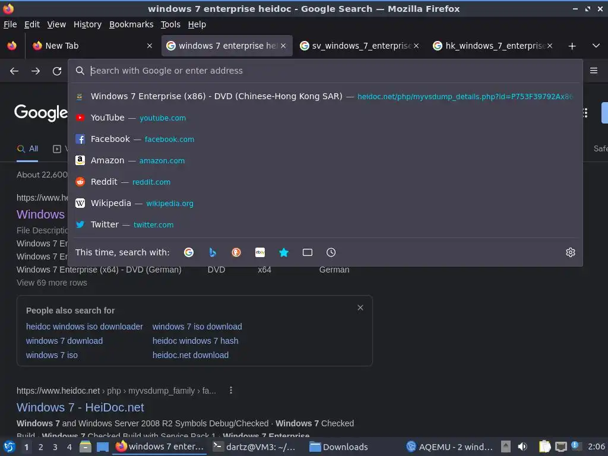
Task: Open heidoc windows 7 hash suggestion
Action: click(195, 341)
